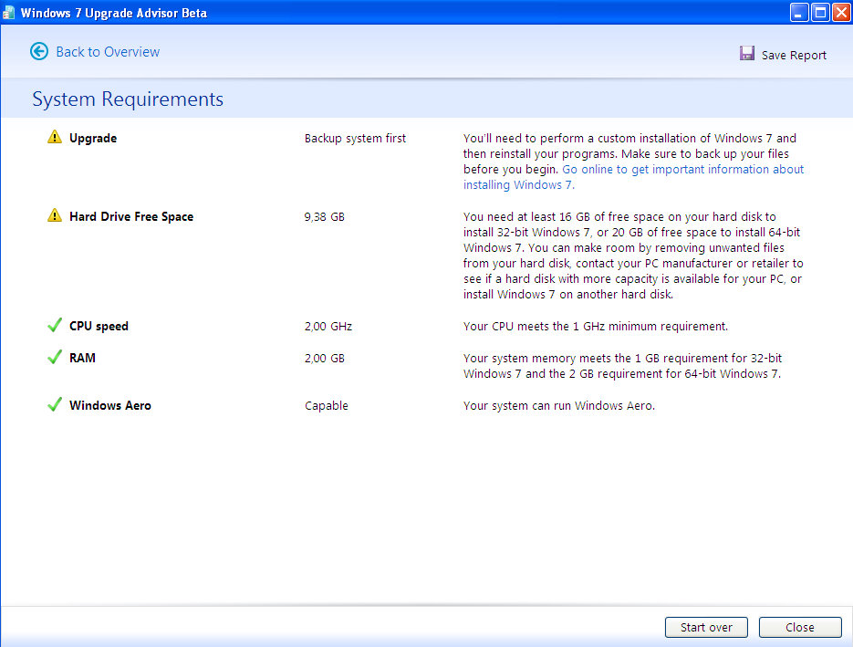Screen dimensions: 853x647
Task: Open the online Windows 7 installation info link
Action: point(633,177)
